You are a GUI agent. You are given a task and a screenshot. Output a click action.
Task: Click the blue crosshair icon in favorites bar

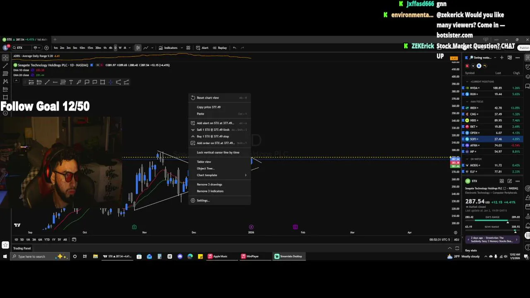pyautogui.click(x=111, y=82)
